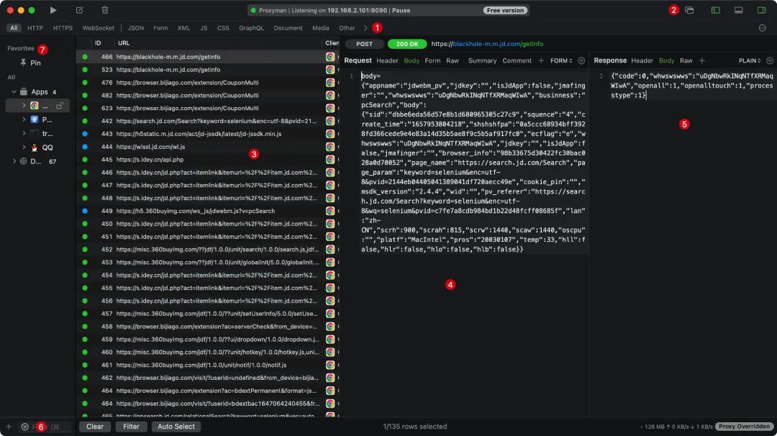Click the Domains globe icon in sidebar

[x=23, y=161]
